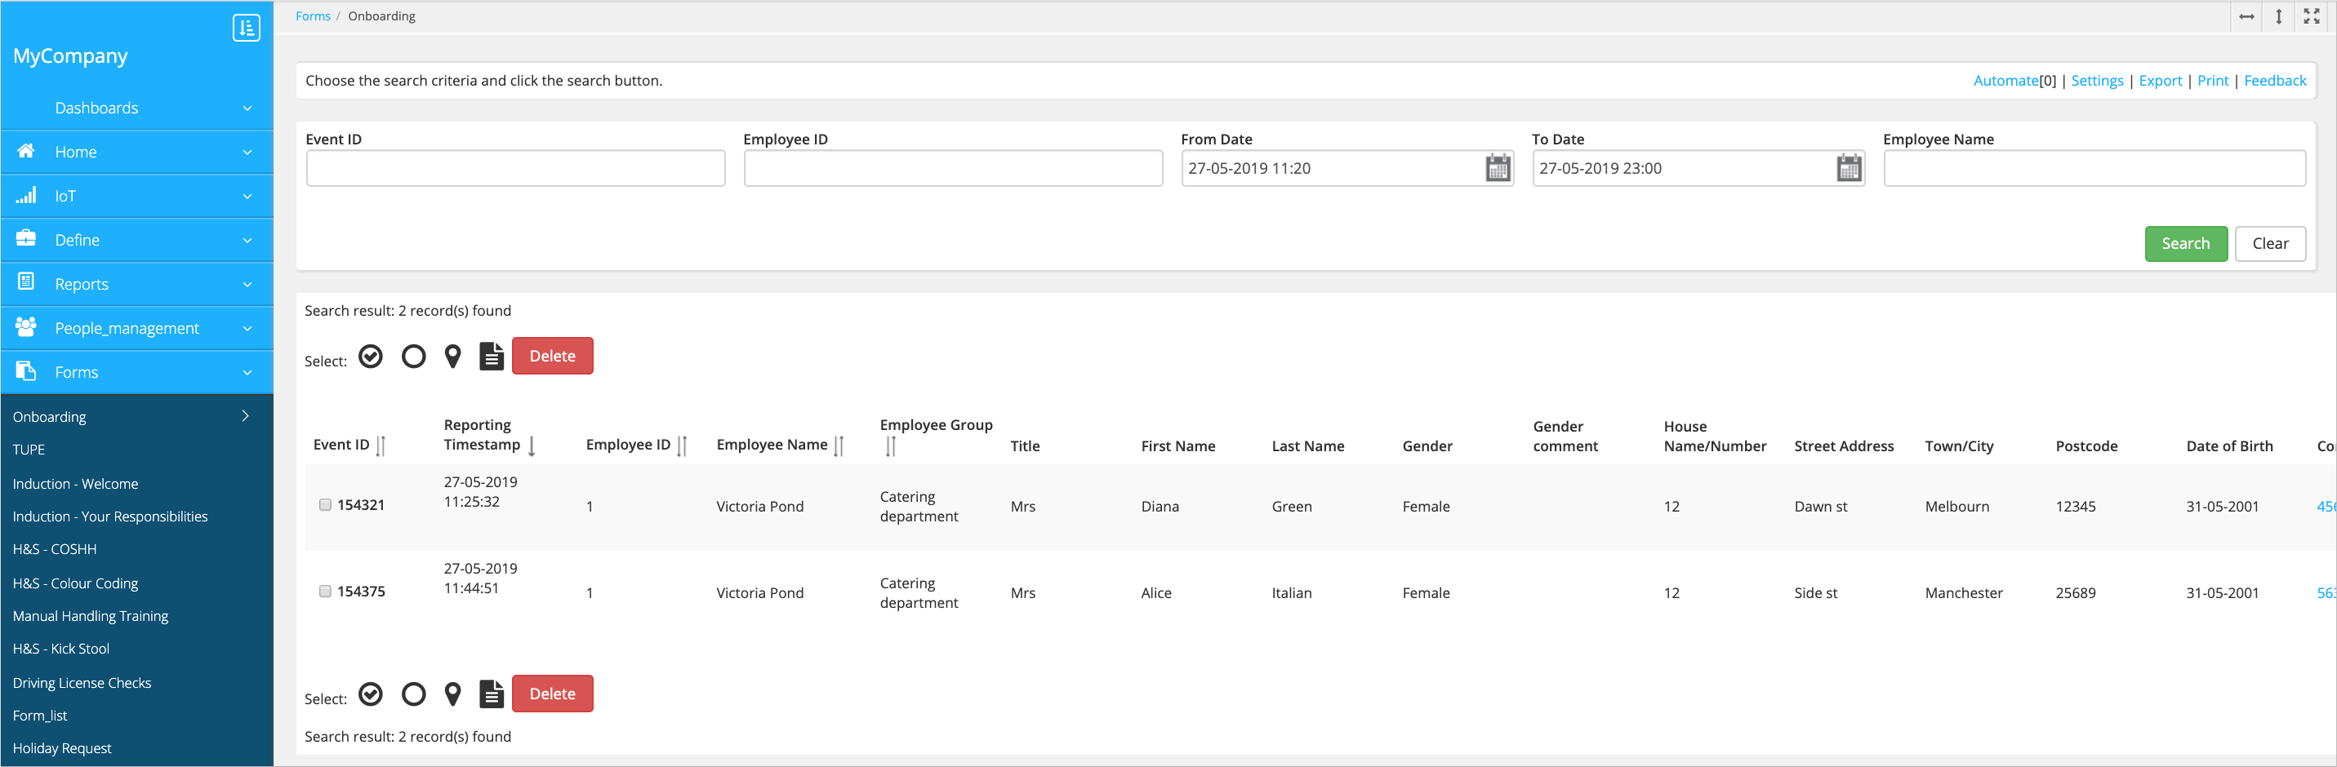Select Manual Handling Training in sidebar
This screenshot has width=2337, height=767.
click(x=91, y=615)
